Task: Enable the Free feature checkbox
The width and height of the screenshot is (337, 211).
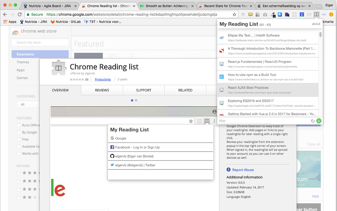Action: pos(19,140)
